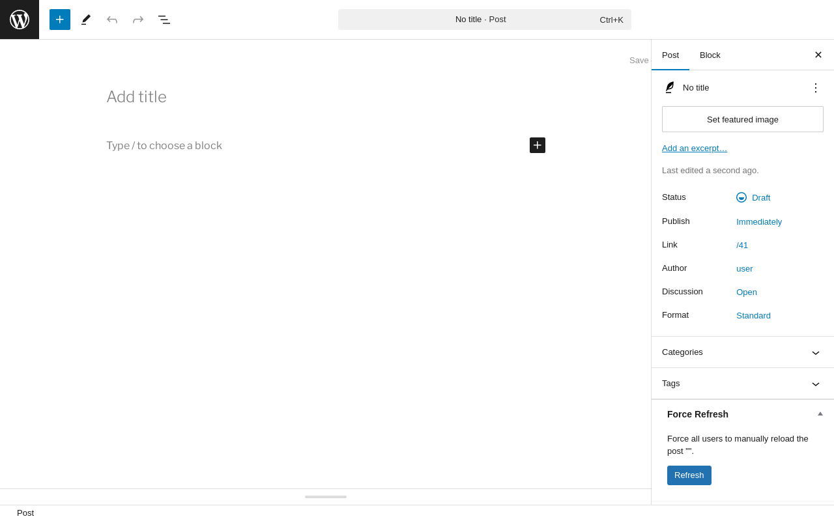Open the Publish Immediately date picker

tap(759, 221)
